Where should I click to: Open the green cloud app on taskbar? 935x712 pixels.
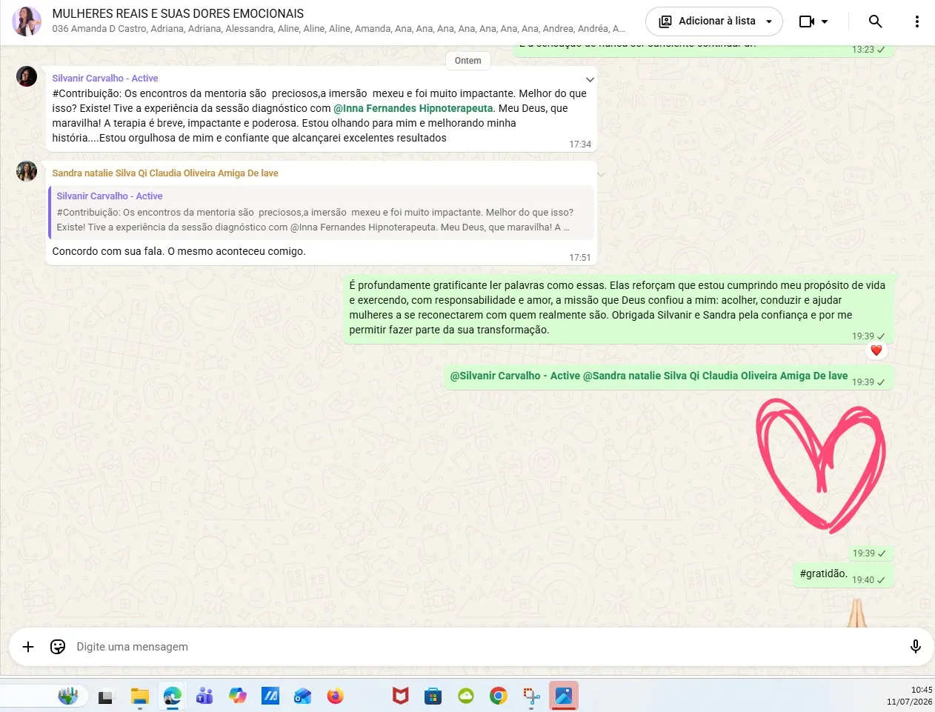(466, 696)
